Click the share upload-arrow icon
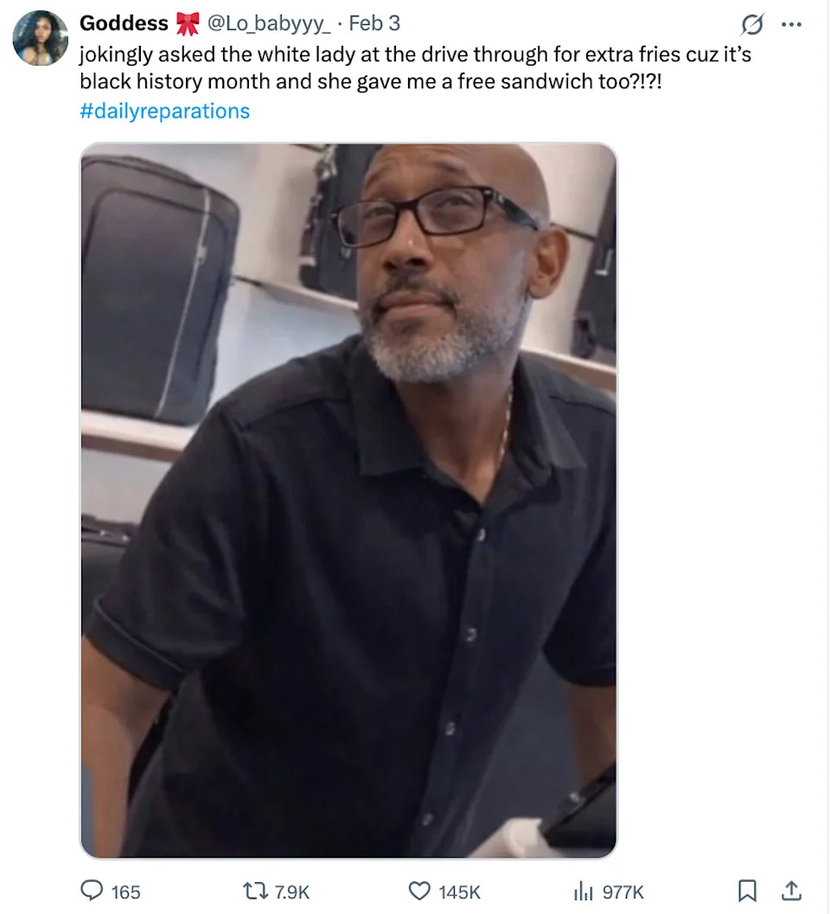This screenshot has width=830, height=914. pos(791,891)
